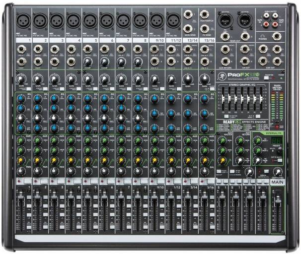Push the channel 2 L/R assign button

[46, 214]
